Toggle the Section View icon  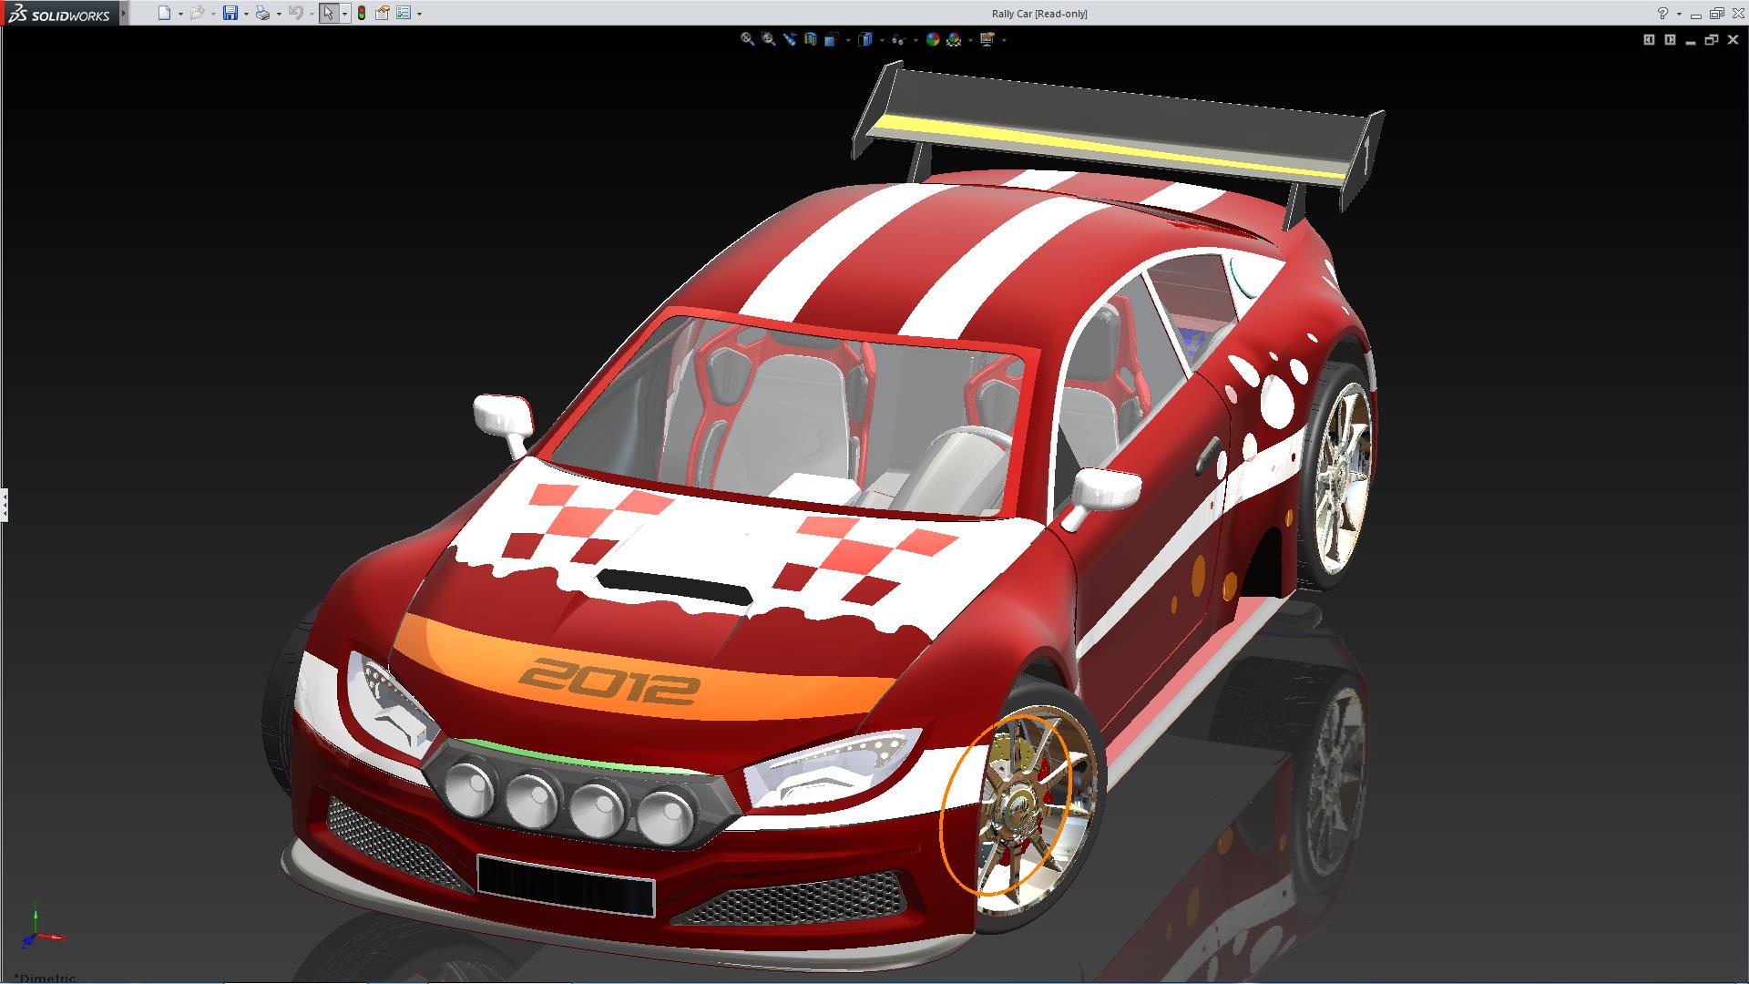click(x=811, y=39)
